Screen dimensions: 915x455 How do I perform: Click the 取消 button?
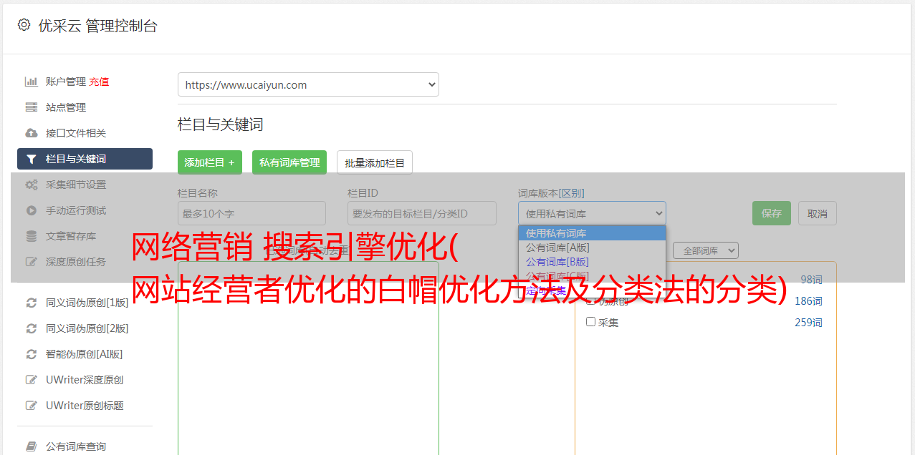point(818,213)
